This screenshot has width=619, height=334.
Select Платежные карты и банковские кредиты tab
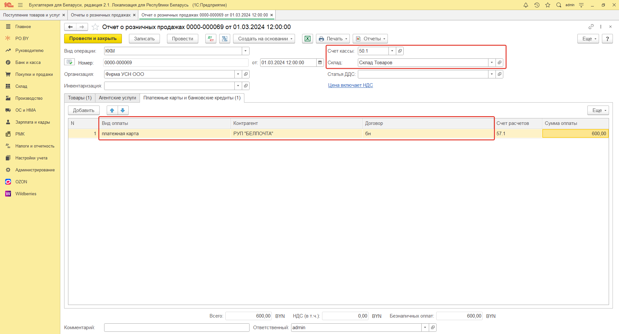(192, 98)
